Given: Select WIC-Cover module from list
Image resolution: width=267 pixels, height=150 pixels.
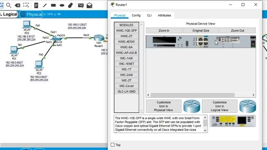Looking at the screenshot, I should (x=126, y=86).
